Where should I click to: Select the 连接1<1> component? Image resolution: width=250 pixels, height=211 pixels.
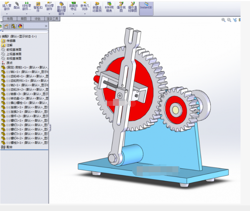coord(25,107)
